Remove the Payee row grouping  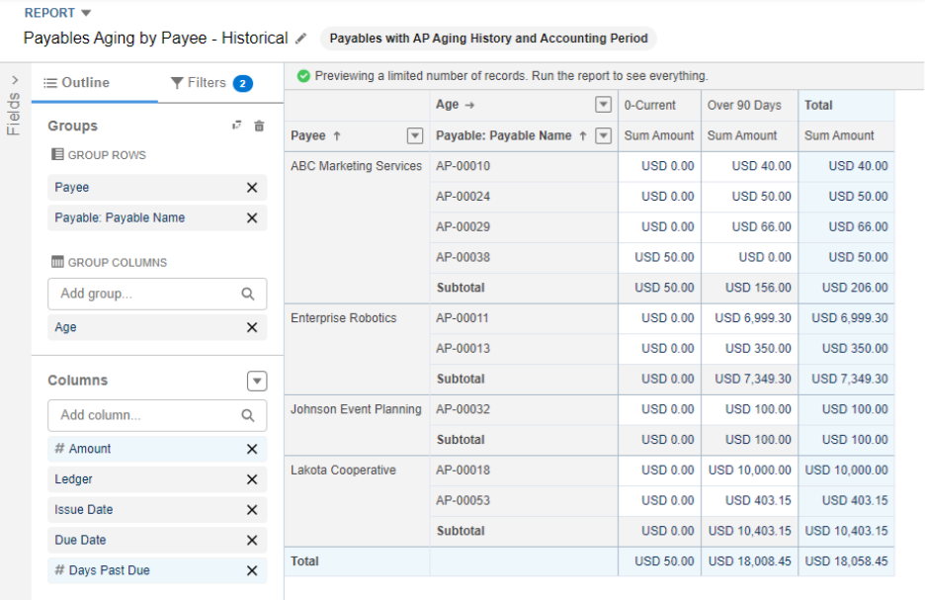[x=252, y=188]
